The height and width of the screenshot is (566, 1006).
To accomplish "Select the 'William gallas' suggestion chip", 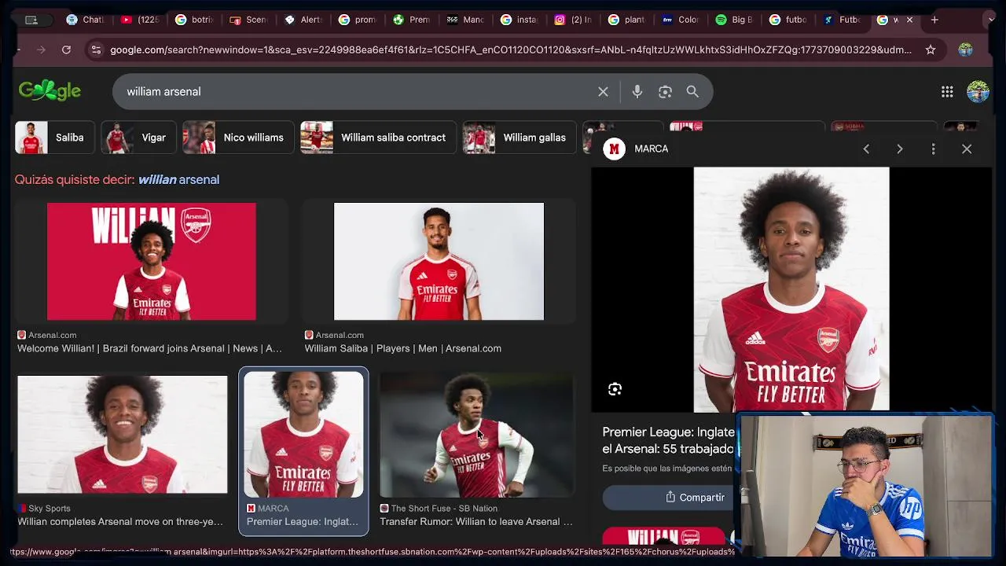I will click(520, 138).
